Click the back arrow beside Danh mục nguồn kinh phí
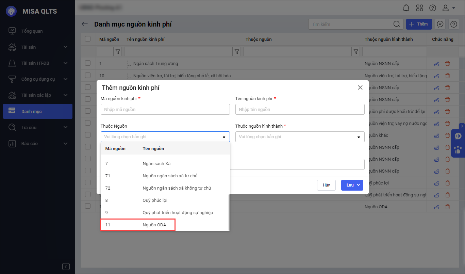 coord(85,24)
